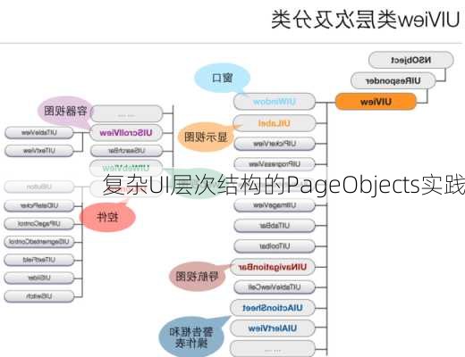This screenshot has width=465, height=357.
Task: Select the UITableView node box
Action: tap(39, 133)
